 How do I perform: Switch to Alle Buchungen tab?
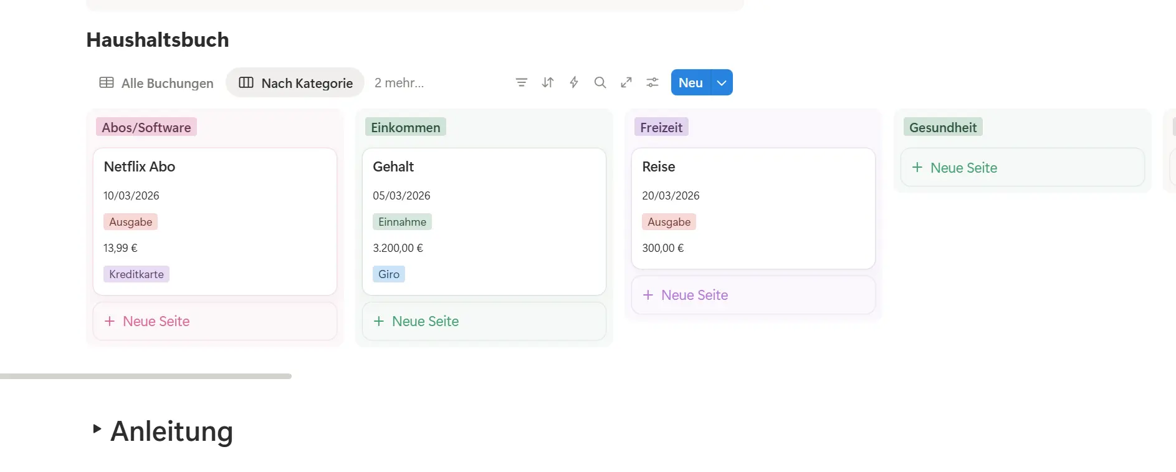point(156,83)
